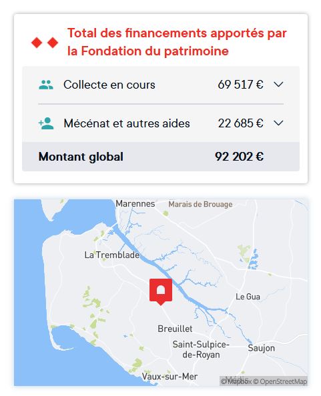Click Saujon label on the map
This screenshot has width=321, height=396.
coord(261,348)
